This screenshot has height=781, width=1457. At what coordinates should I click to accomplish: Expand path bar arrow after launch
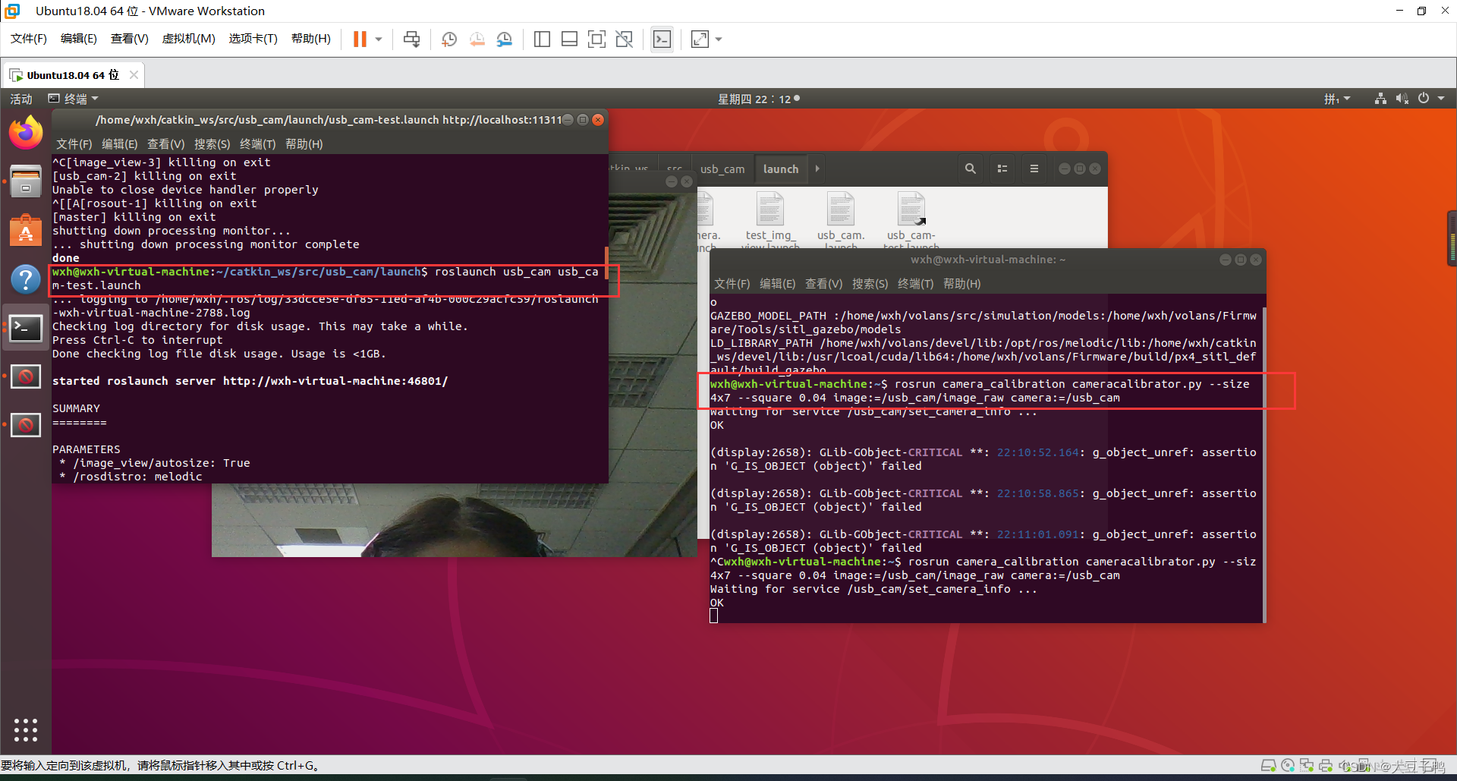[x=817, y=169]
